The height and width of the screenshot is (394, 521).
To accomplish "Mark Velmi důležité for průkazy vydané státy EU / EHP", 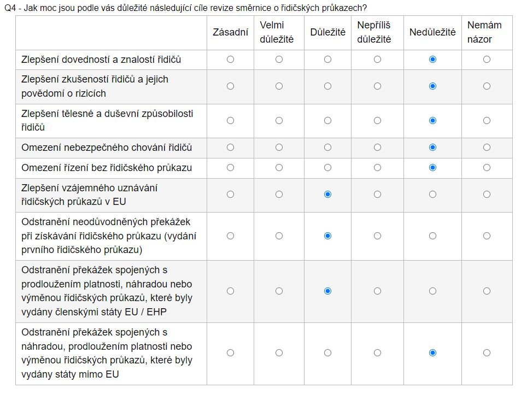I will click(x=279, y=291).
